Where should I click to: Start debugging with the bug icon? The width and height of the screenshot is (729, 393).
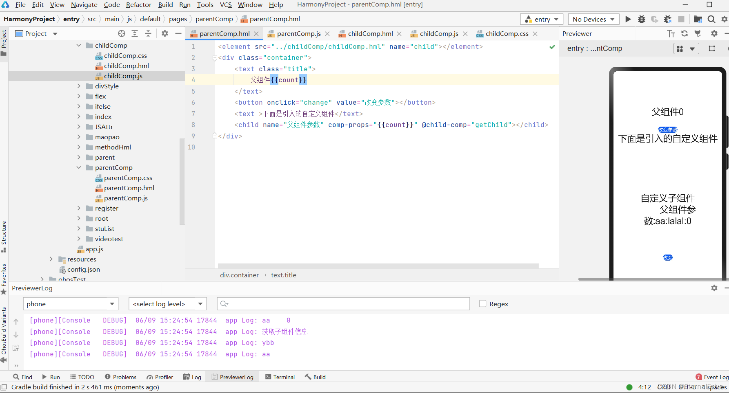[x=642, y=19]
